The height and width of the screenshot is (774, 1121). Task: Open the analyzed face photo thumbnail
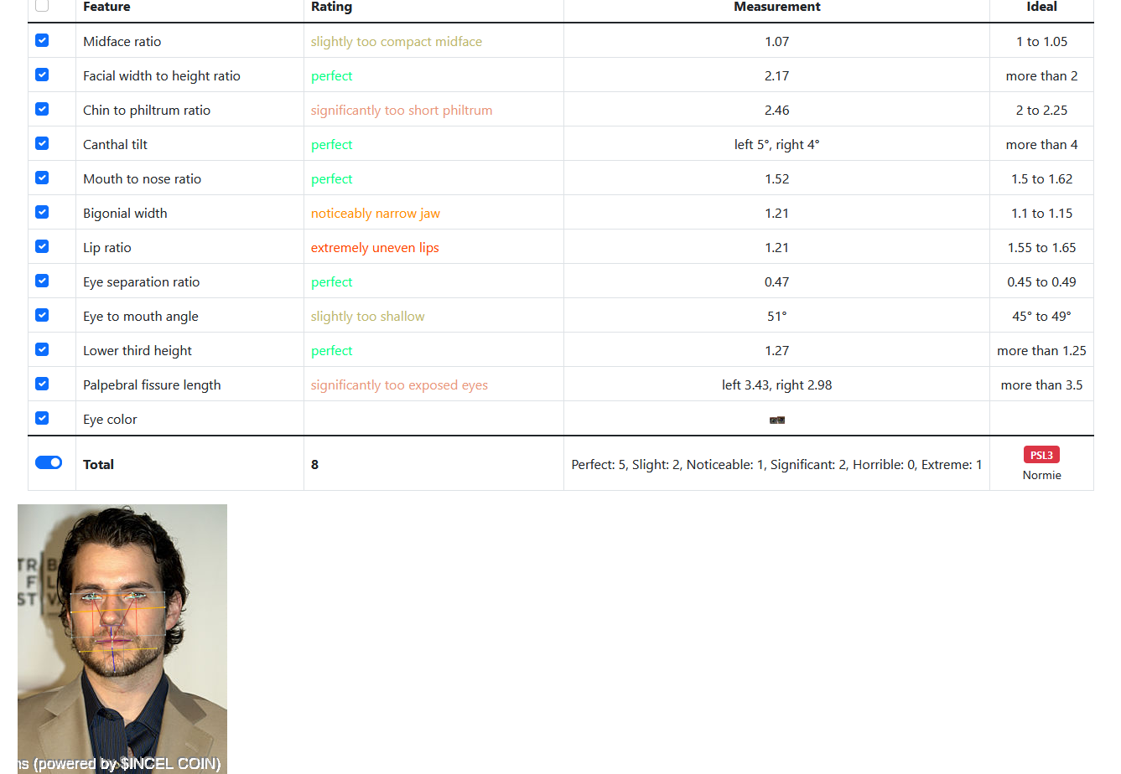pyautogui.click(x=122, y=639)
